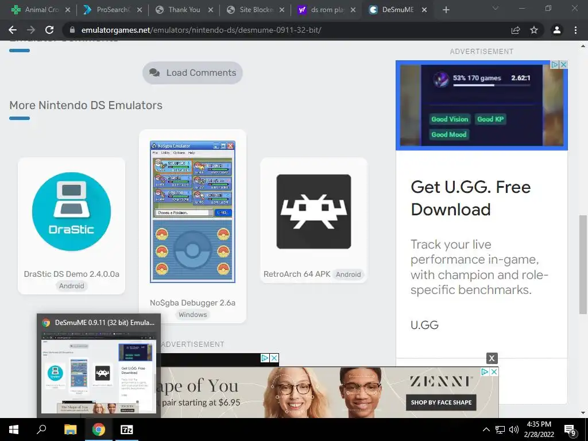This screenshot has height=441, width=588.
Task: Click the share page icon in address bar
Action: (516, 30)
